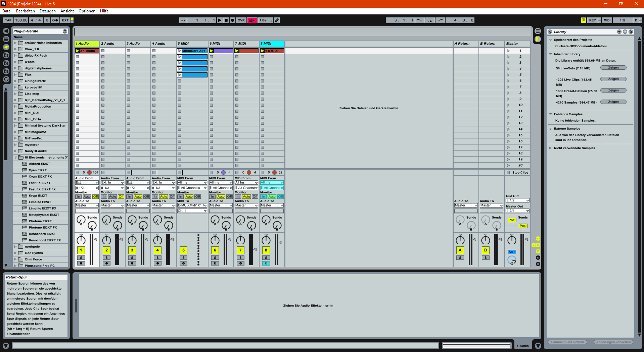Expand Nicht verwendete Samples section
This screenshot has width=644, height=352.
550,148
